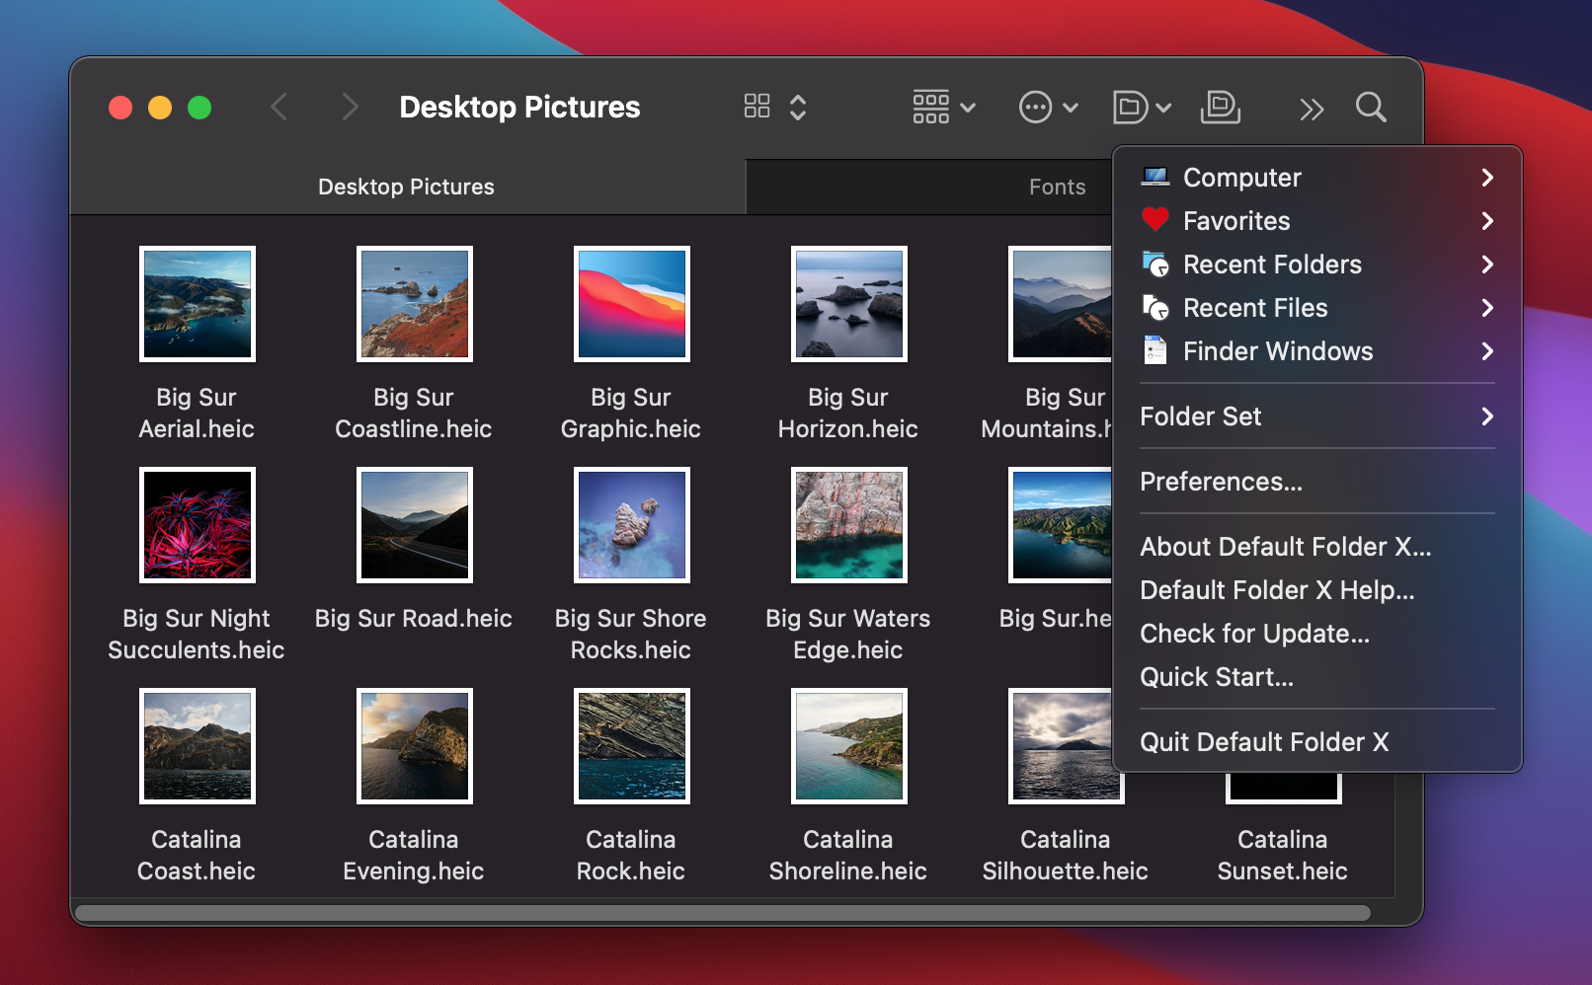The image size is (1592, 985).
Task: Select Big Sur Coastline.heic thumbnail
Action: click(415, 304)
